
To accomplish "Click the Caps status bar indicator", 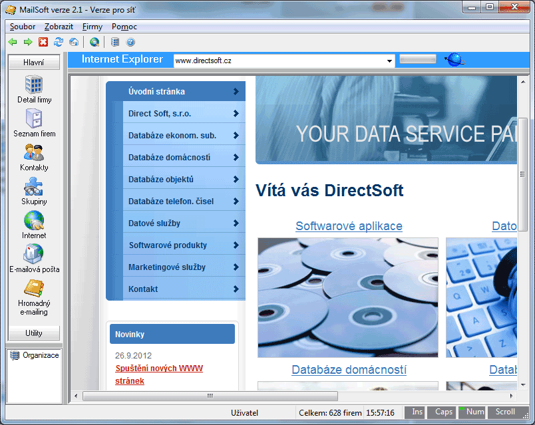I will [x=442, y=412].
